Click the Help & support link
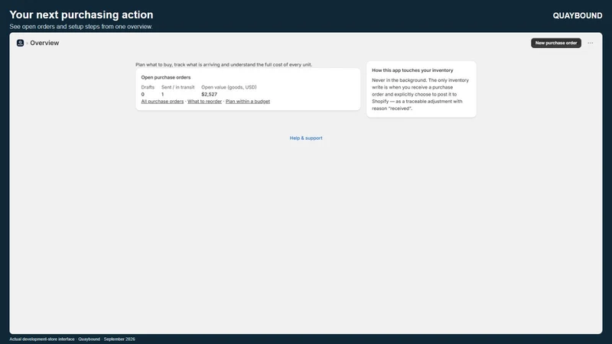Image resolution: width=612 pixels, height=344 pixels. pyautogui.click(x=306, y=138)
